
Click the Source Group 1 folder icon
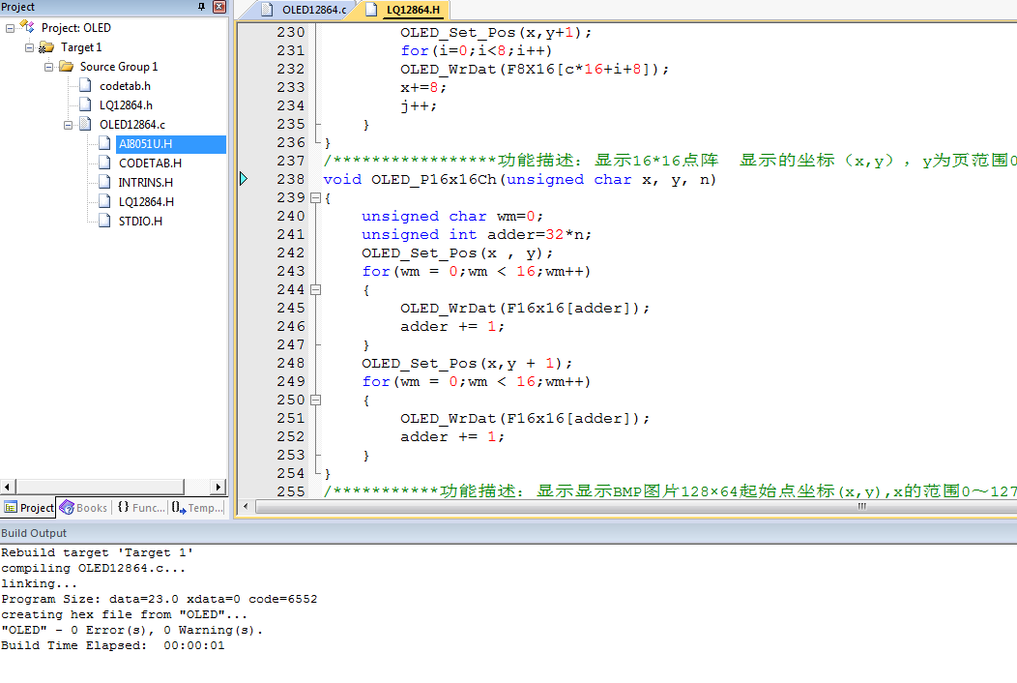(66, 66)
